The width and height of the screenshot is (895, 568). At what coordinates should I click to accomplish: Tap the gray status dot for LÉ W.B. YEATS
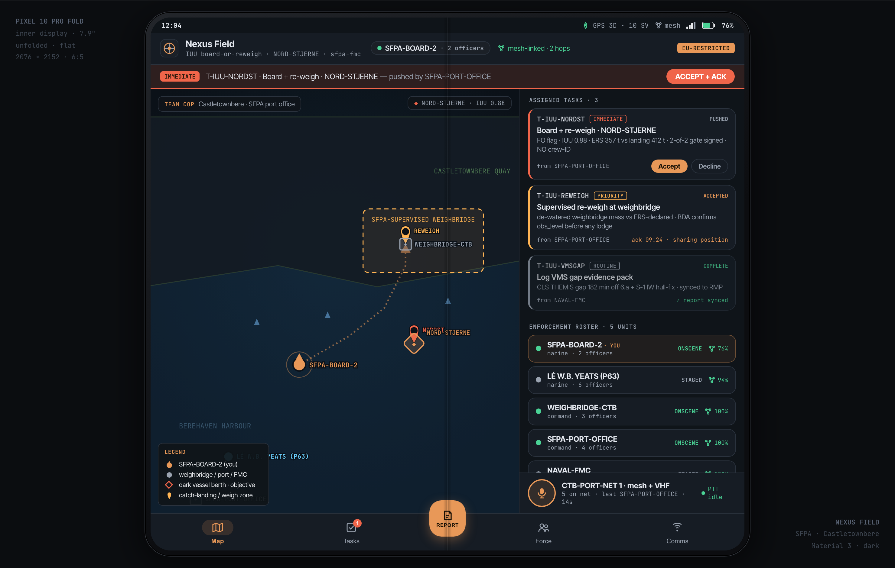[x=538, y=380]
